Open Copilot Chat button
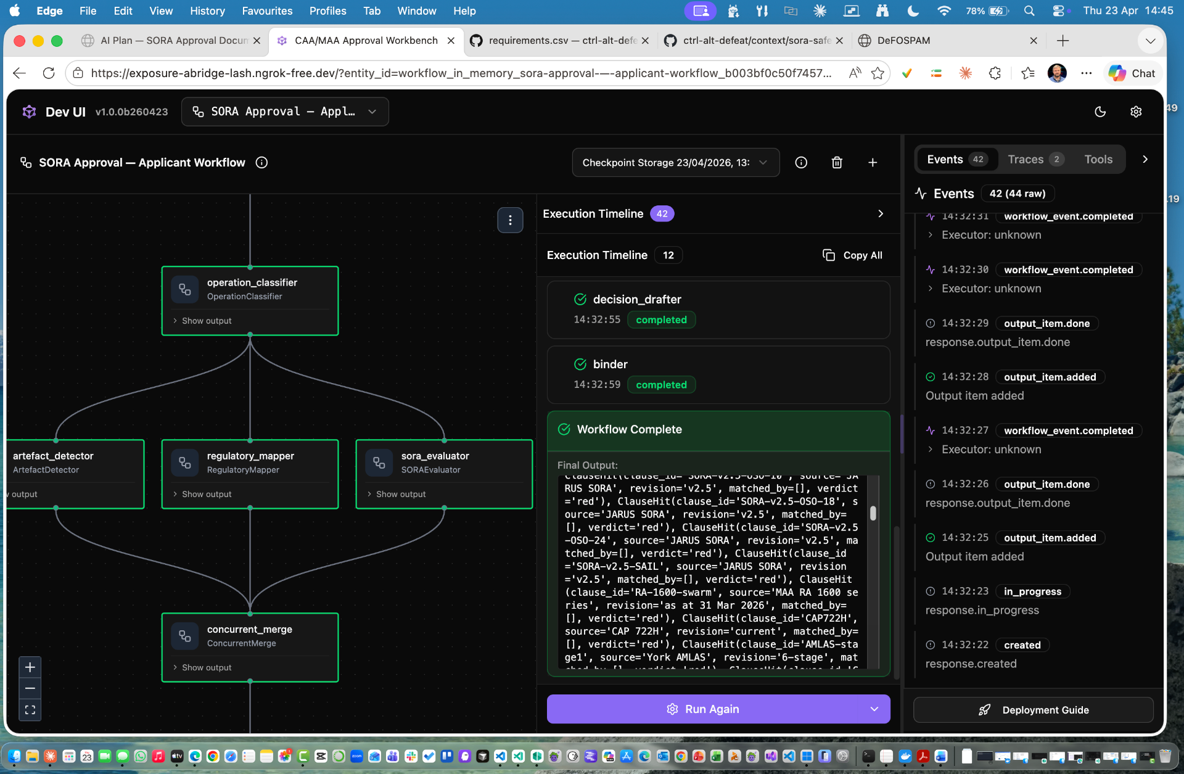 coord(1132,73)
